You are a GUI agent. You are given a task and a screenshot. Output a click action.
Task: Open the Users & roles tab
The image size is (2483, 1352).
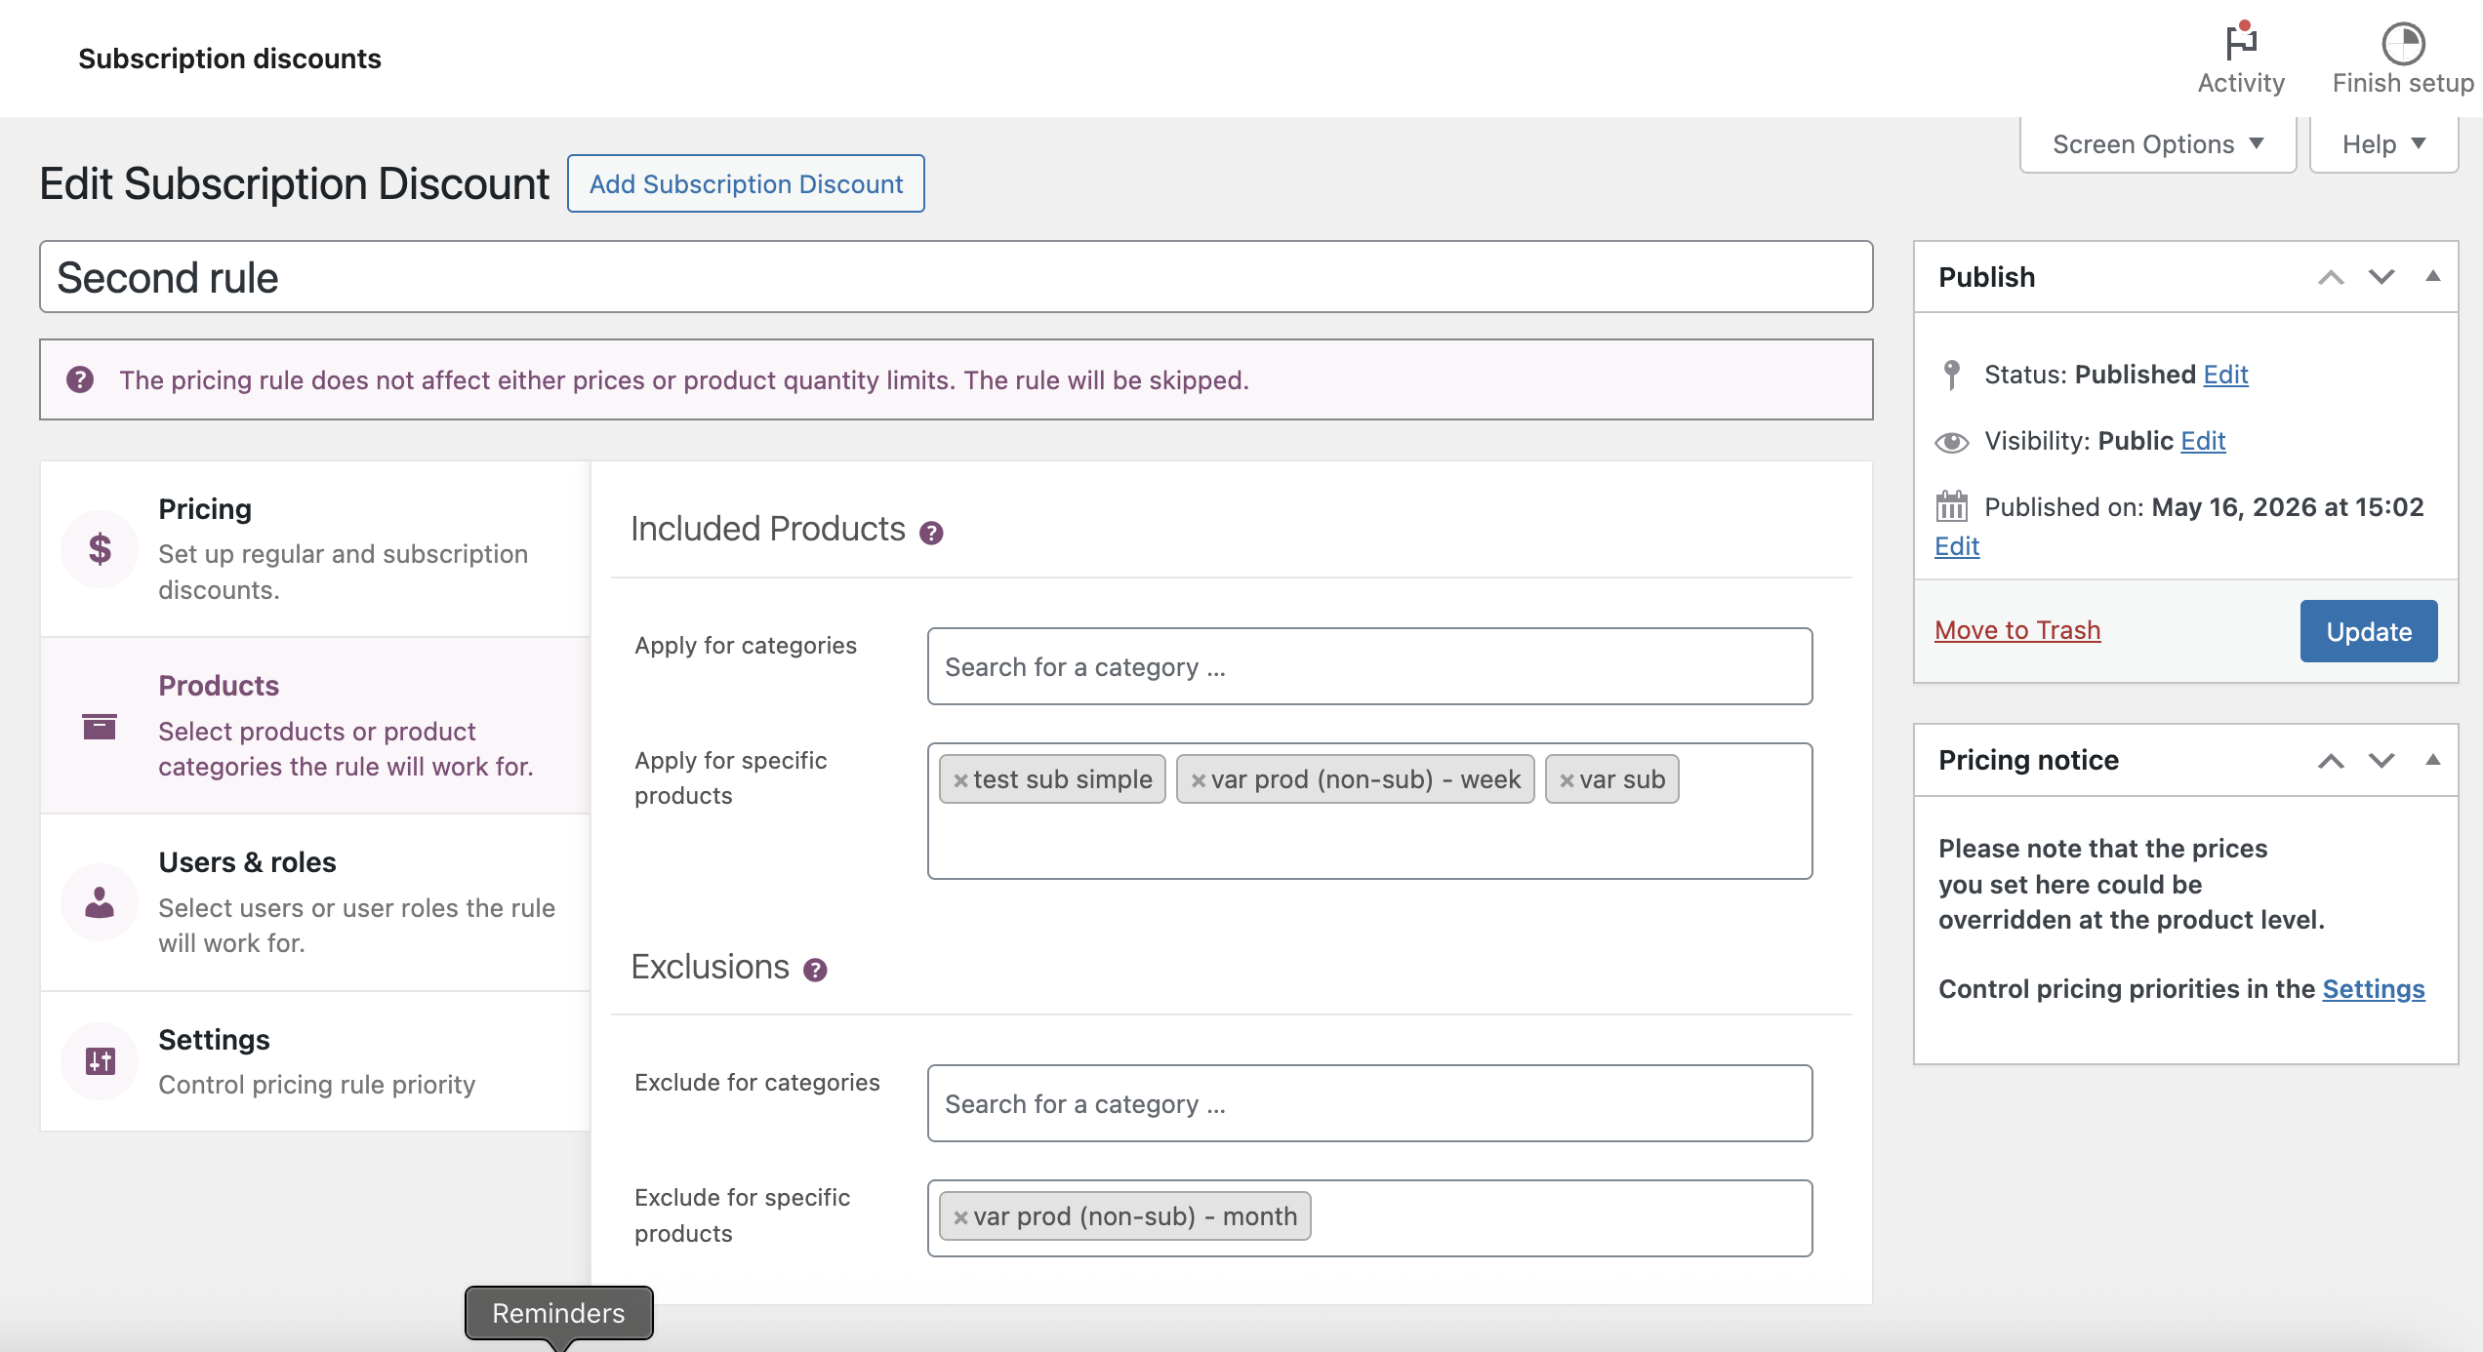[315, 902]
